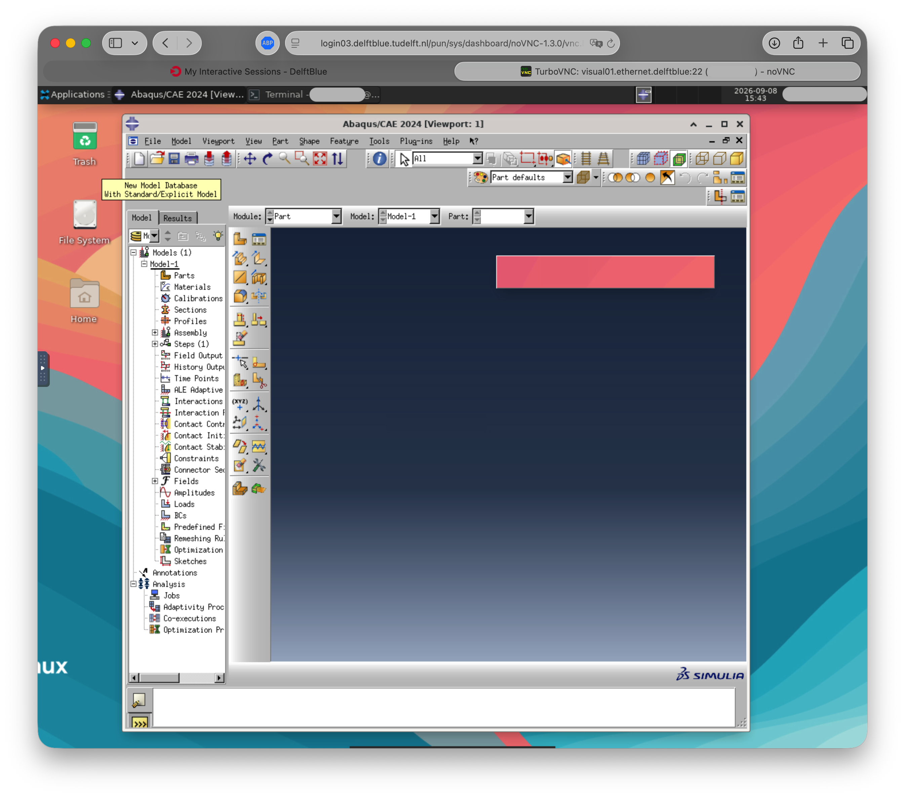Viewport: 905px width, 798px height.
Task: Open a model database with folder icon
Action: coord(157,158)
